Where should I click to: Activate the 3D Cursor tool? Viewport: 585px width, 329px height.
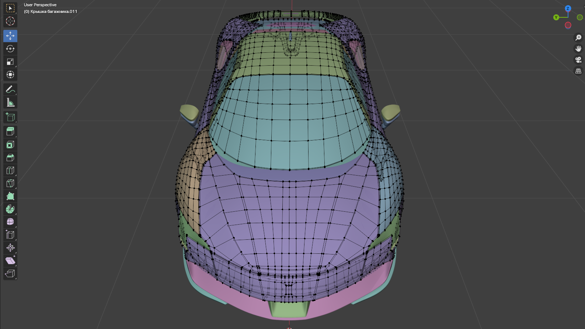pos(10,21)
